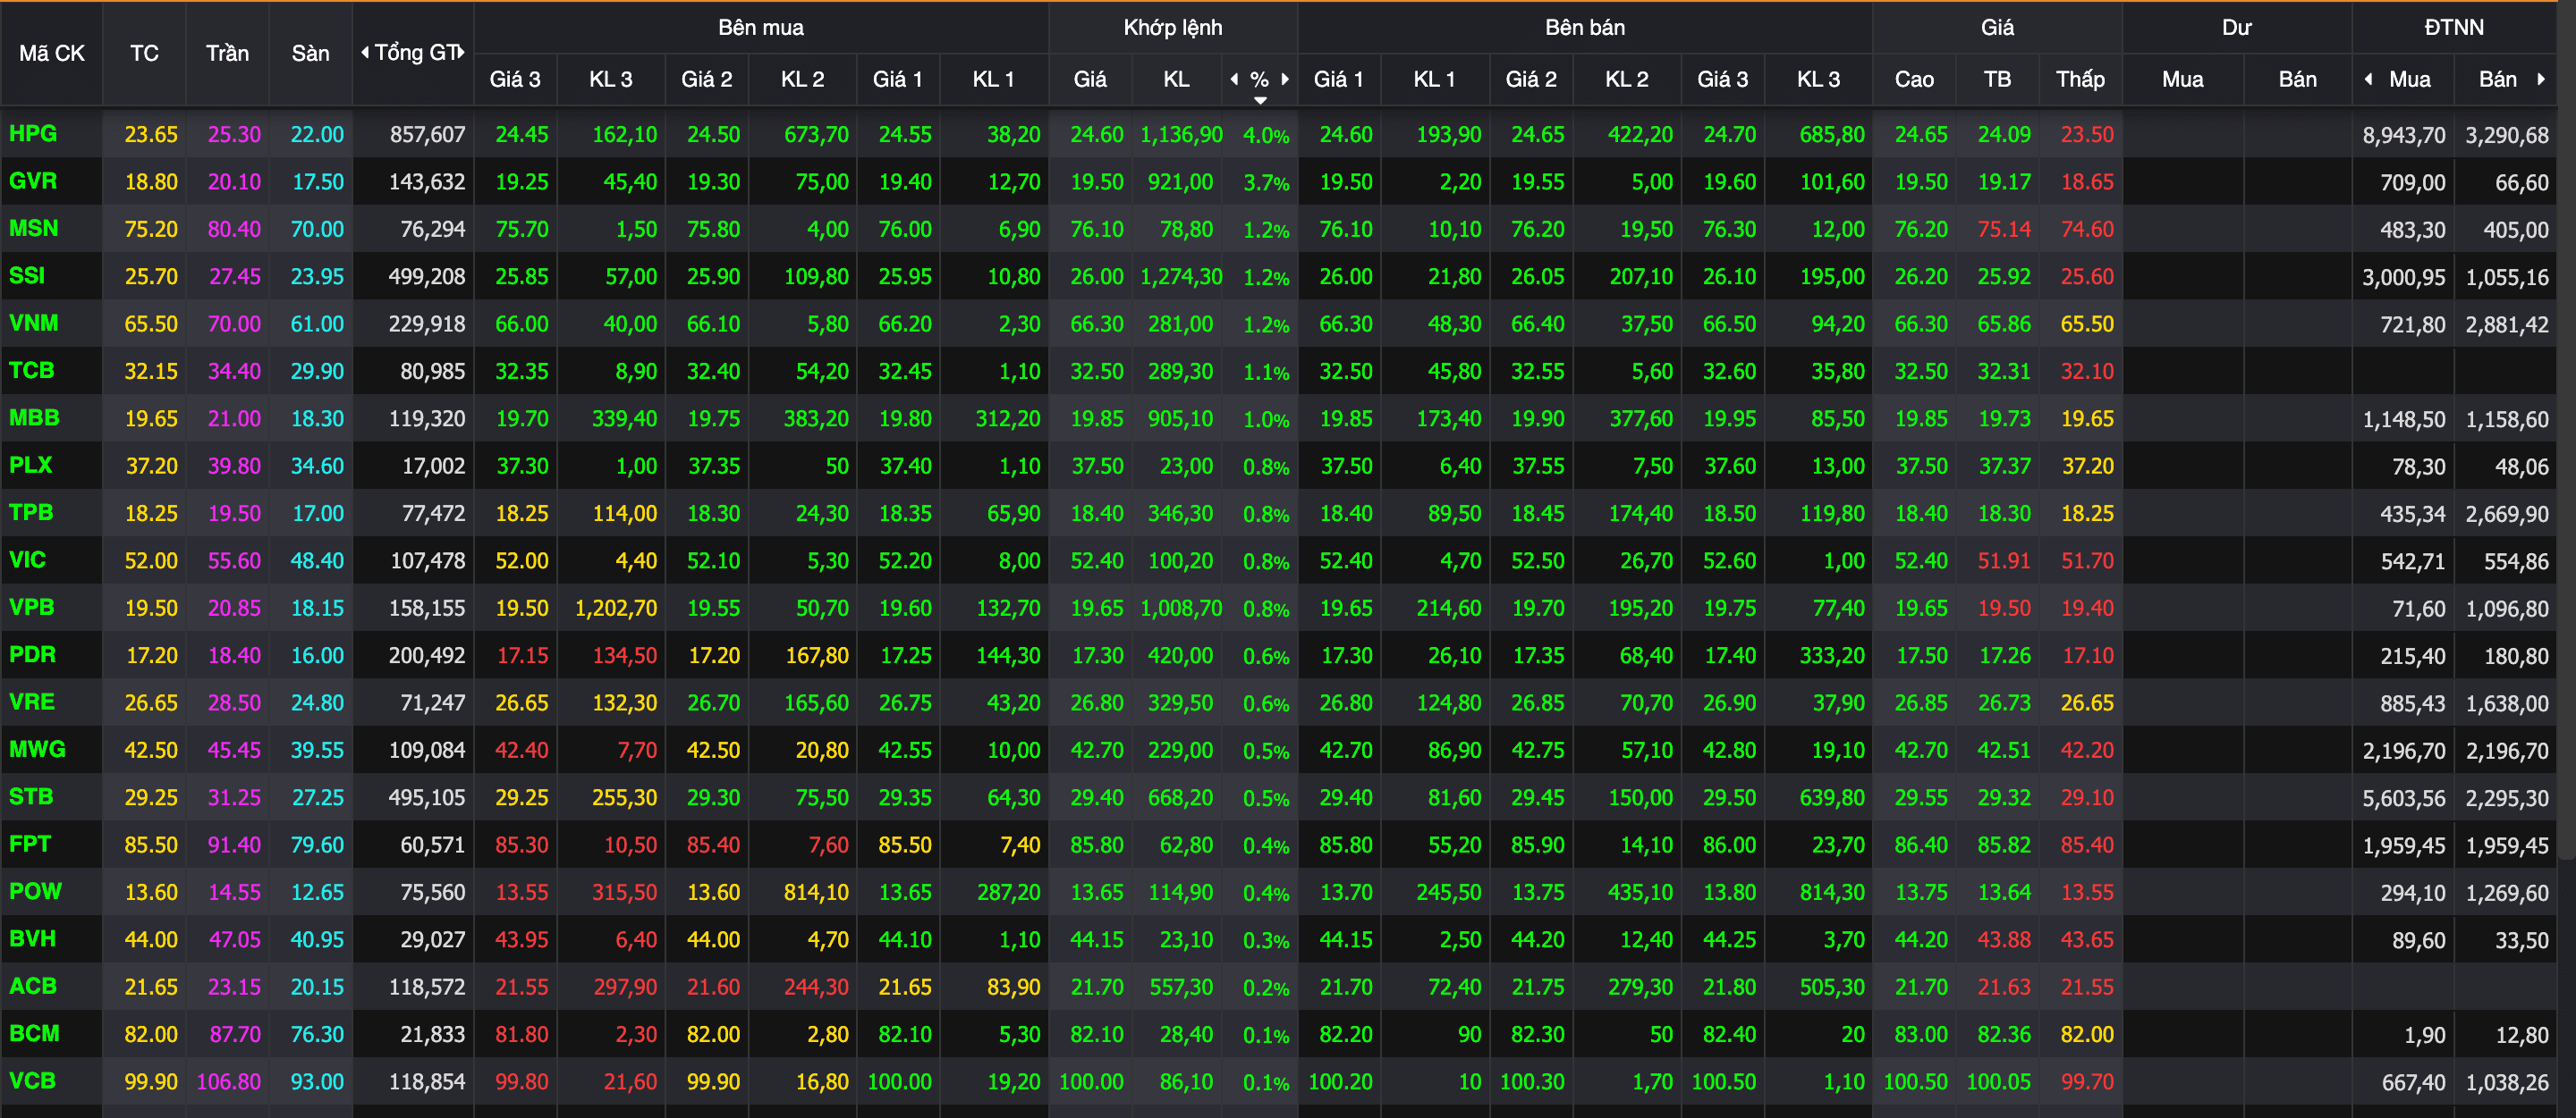Image resolution: width=2576 pixels, height=1118 pixels.
Task: Click left arrow before the % column header
Action: (1234, 79)
